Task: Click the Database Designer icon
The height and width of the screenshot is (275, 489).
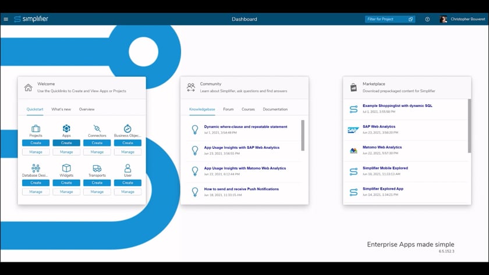Action: pos(36,168)
